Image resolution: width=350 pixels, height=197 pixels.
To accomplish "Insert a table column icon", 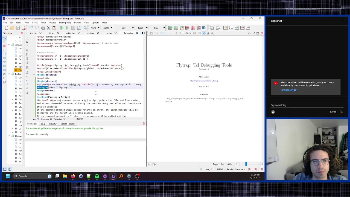I will pyautogui.click(x=176, y=28).
